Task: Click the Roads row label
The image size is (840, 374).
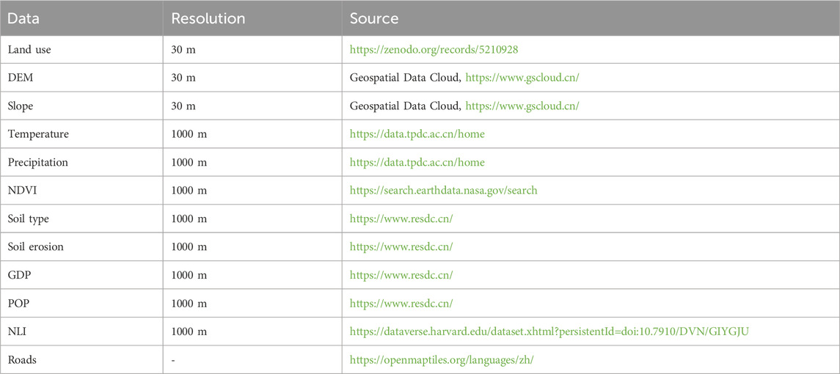Action: 21,359
